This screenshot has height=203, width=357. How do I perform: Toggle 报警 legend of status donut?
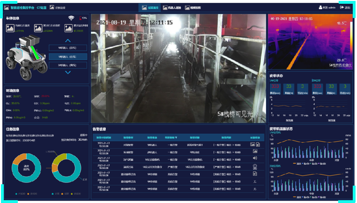point(65,194)
